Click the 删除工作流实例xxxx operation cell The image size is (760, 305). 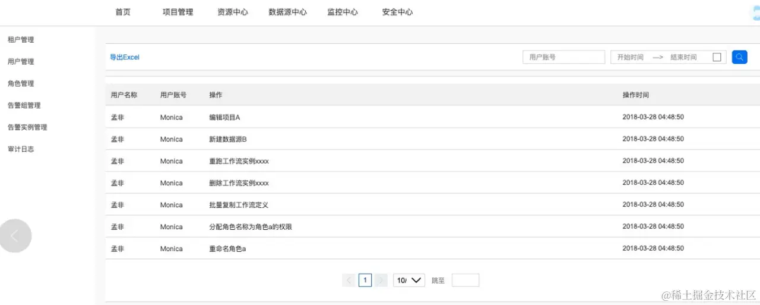coord(239,183)
